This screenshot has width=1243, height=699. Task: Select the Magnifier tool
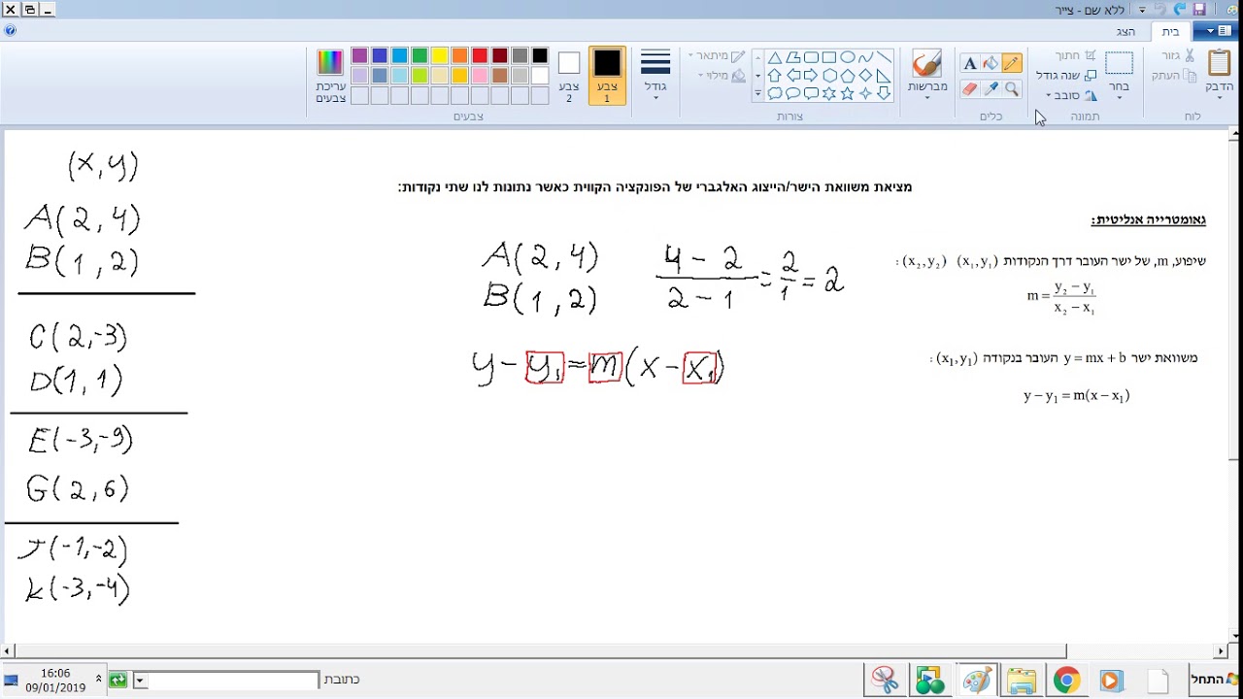click(x=1011, y=88)
